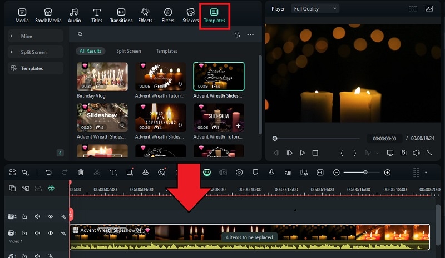This screenshot has height=258, width=445.
Task: Play frame by frame forward
Action: [x=289, y=153]
